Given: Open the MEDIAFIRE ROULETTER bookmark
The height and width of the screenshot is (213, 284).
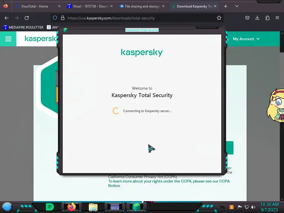Looking at the screenshot, I should pos(23,27).
